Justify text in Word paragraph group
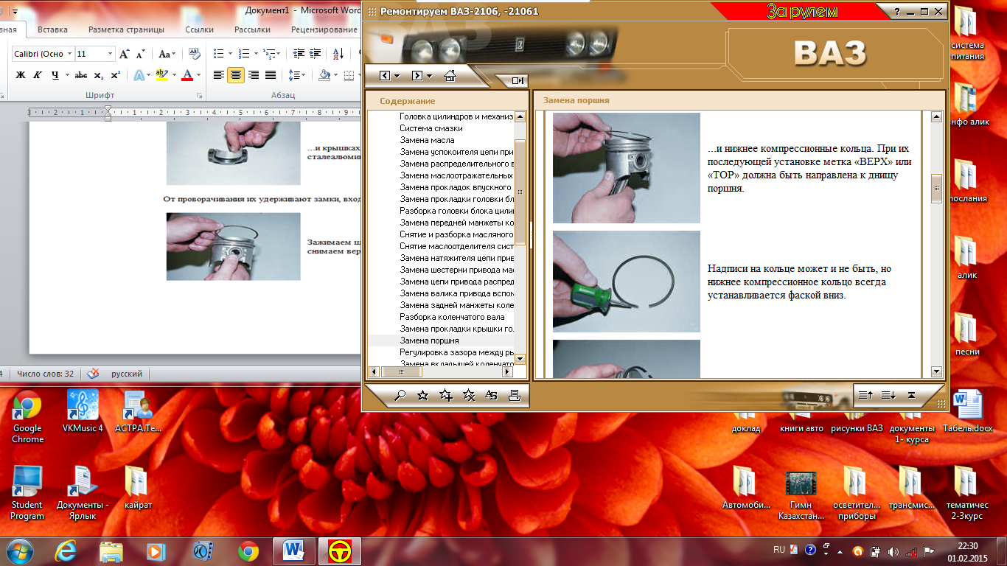Image resolution: width=1007 pixels, height=566 pixels. click(271, 75)
